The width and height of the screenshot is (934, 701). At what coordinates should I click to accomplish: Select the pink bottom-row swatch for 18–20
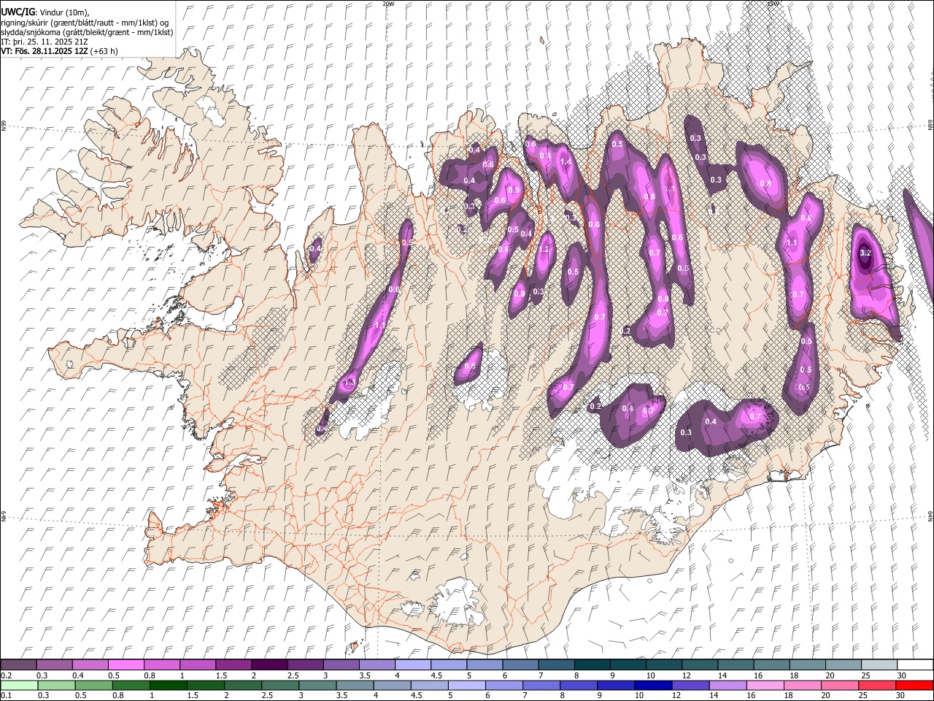tap(803, 685)
